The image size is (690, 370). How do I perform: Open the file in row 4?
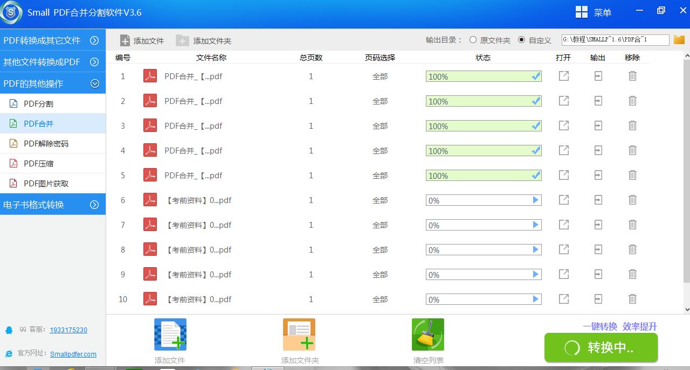coord(564,150)
